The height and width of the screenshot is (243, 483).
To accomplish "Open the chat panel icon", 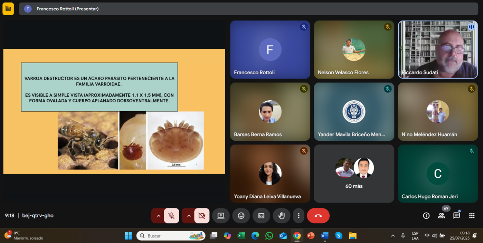I will pos(457,216).
